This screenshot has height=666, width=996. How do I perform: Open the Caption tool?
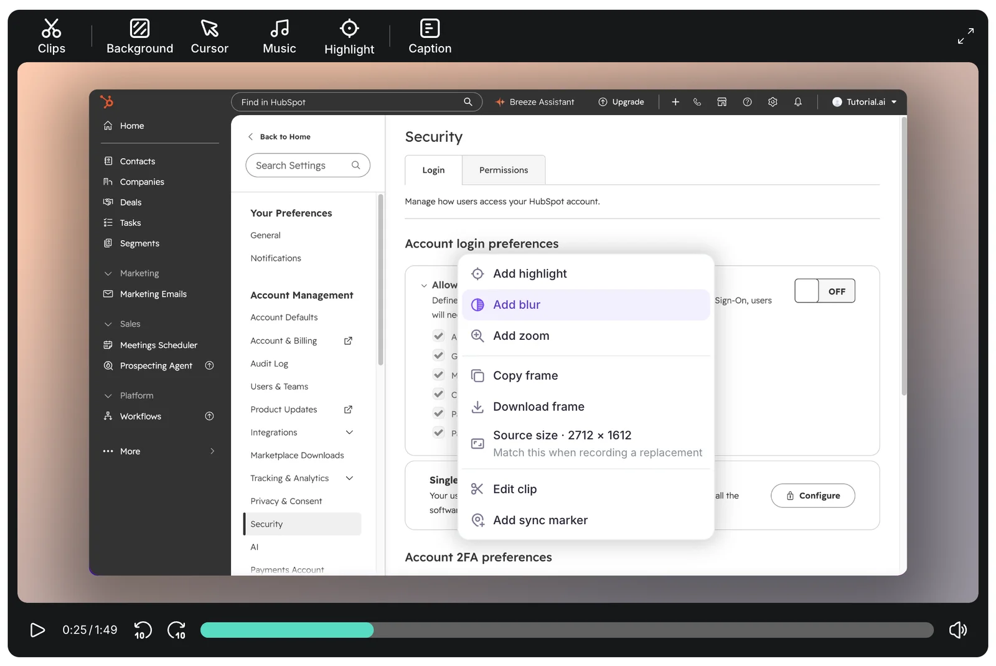(x=430, y=36)
